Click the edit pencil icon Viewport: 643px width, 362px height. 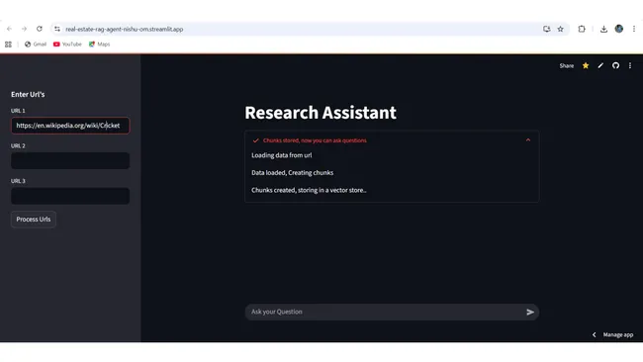[x=600, y=65]
